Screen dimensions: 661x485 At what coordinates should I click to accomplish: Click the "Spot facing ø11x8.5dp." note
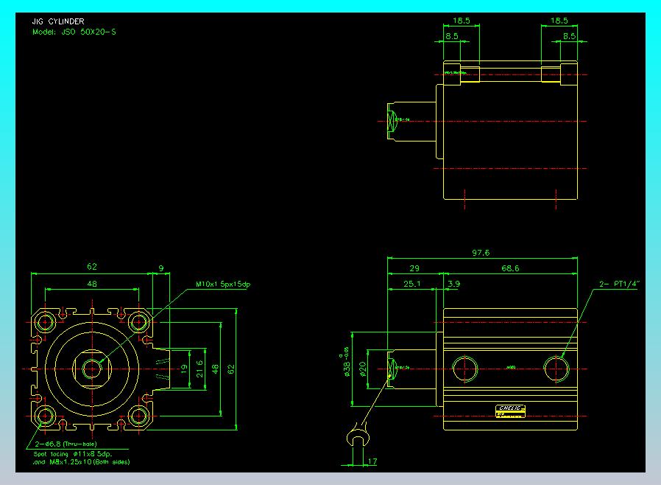click(x=73, y=454)
